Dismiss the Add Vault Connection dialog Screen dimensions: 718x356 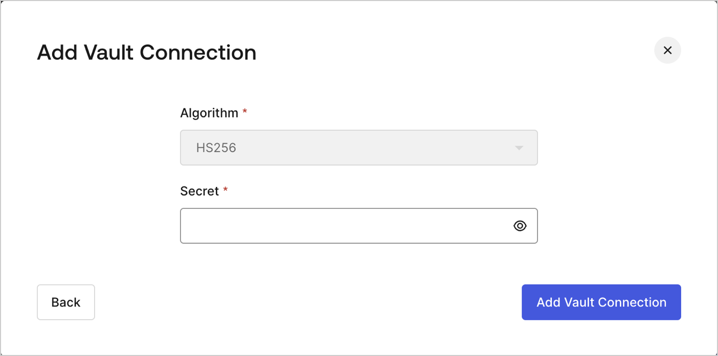coord(667,50)
